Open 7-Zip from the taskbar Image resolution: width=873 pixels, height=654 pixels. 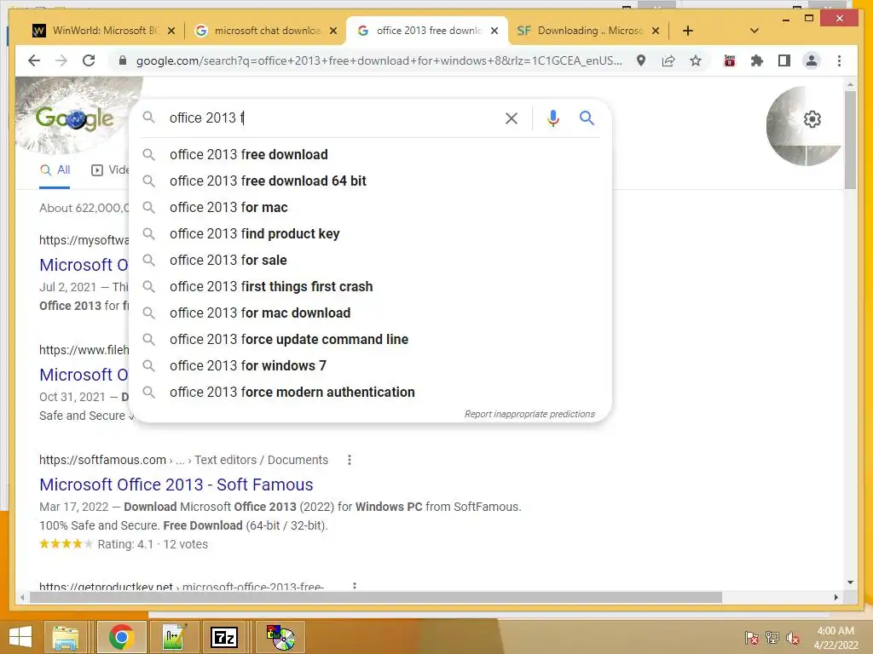224,637
